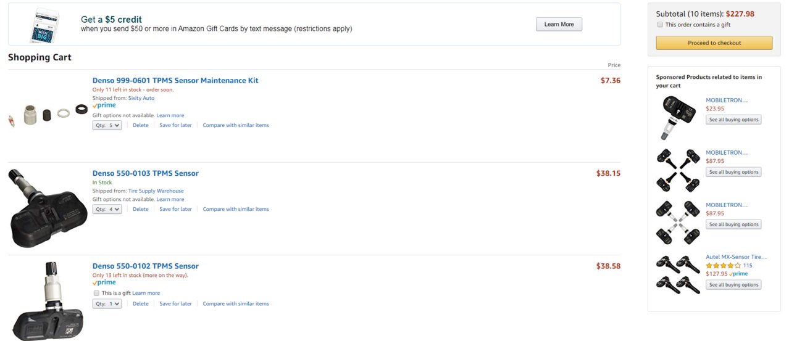Click the Prime logo under Denso 550-0102
This screenshot has height=341, width=789.
104,282
